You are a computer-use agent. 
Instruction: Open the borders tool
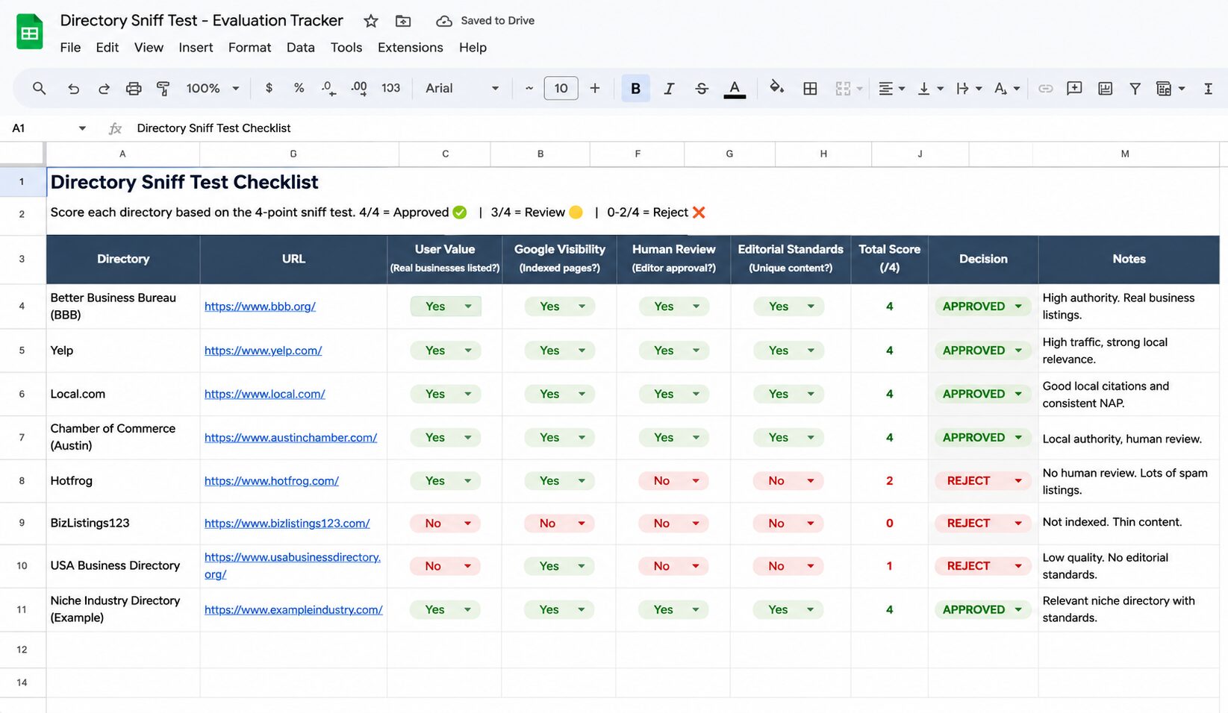pyautogui.click(x=810, y=88)
